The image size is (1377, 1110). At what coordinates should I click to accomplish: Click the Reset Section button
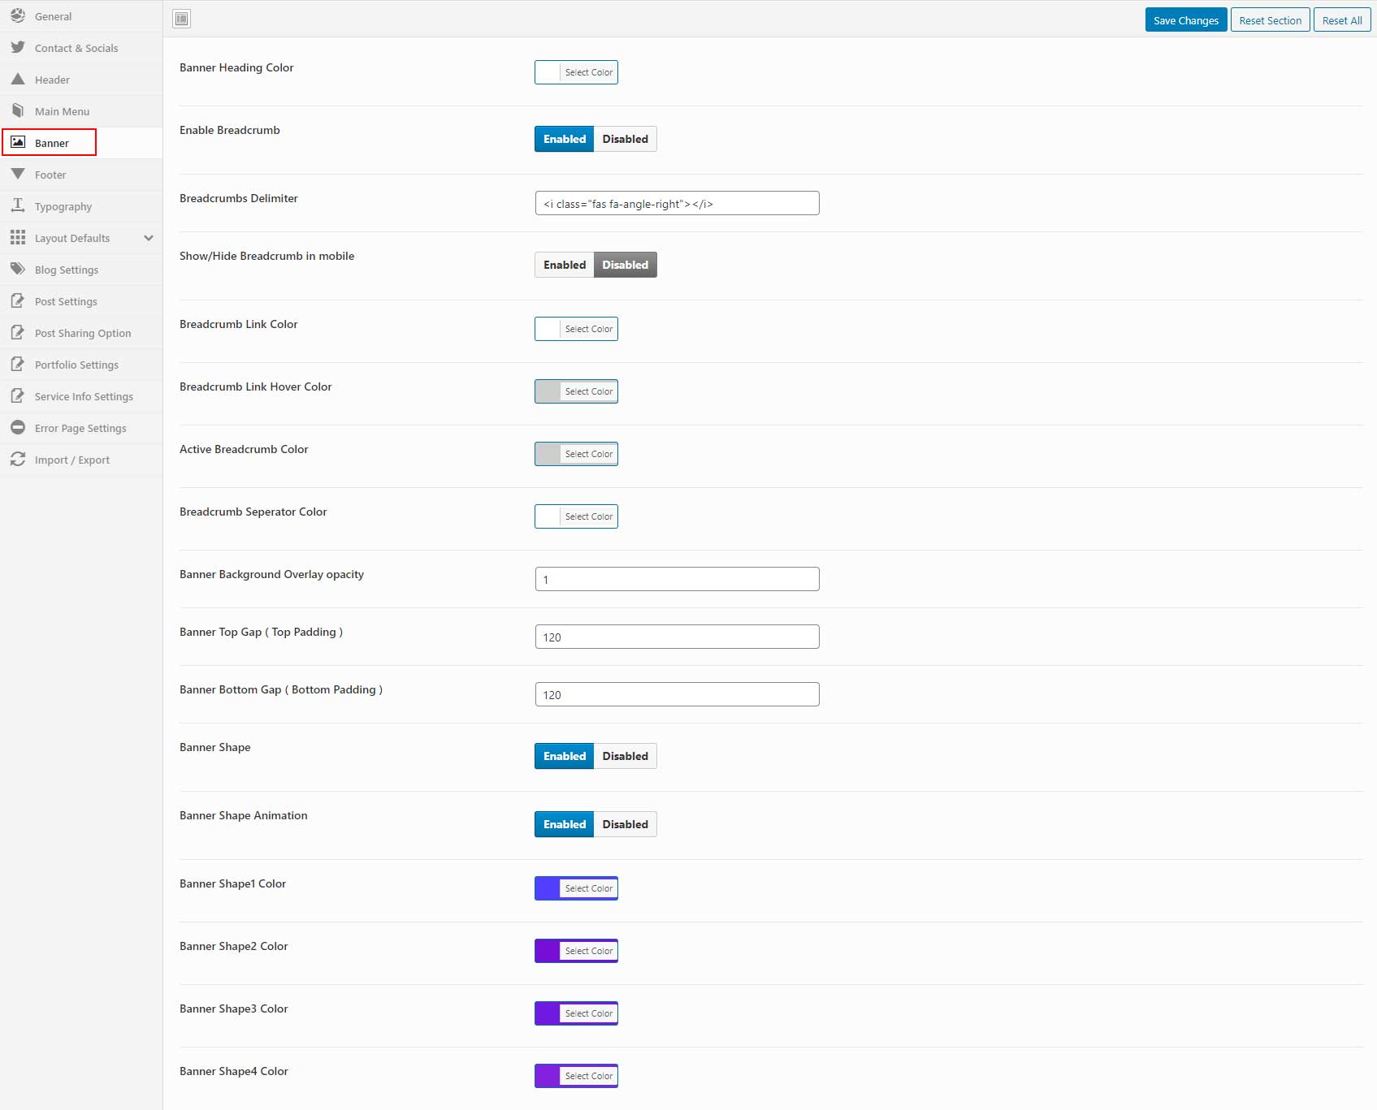[x=1270, y=19]
